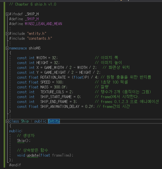
Task: Collapse the #include "entity.h" region
Action: tap(7, 33)
